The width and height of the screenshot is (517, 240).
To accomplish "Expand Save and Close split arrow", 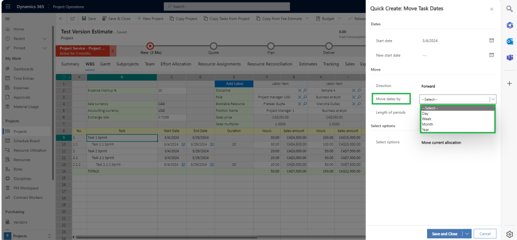I will 466,234.
